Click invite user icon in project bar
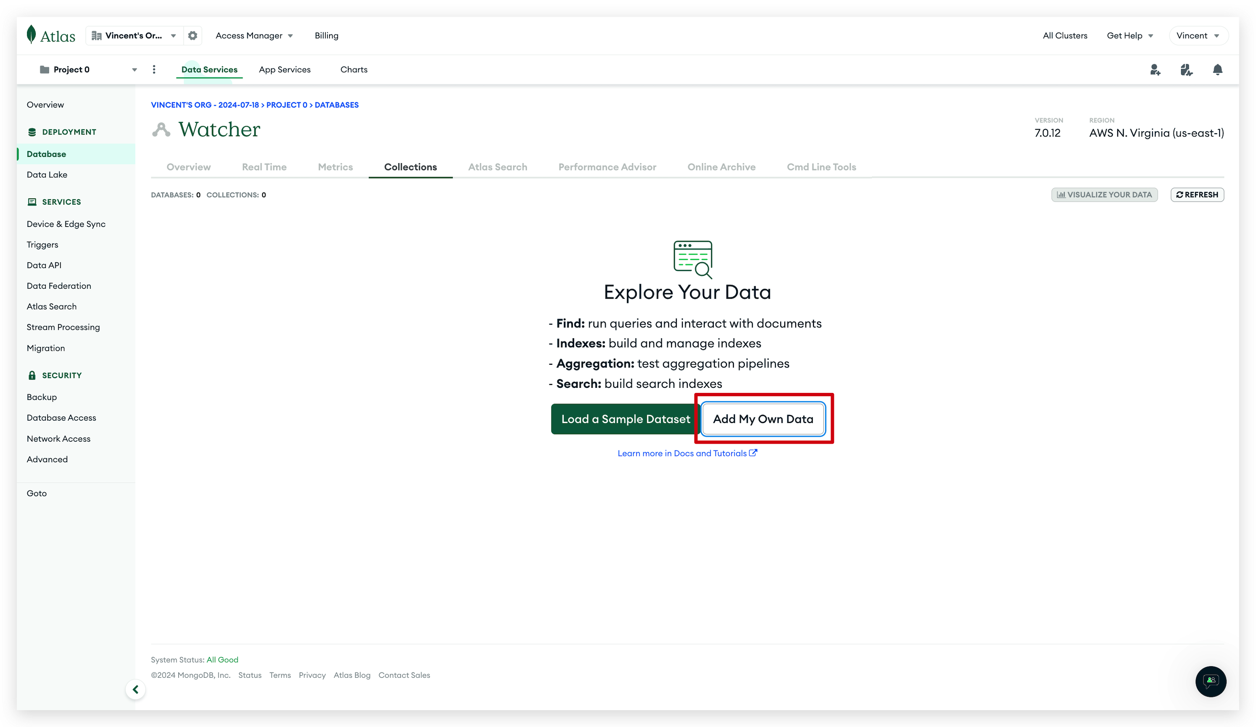Viewport: 1256px width, 727px height. (1155, 70)
